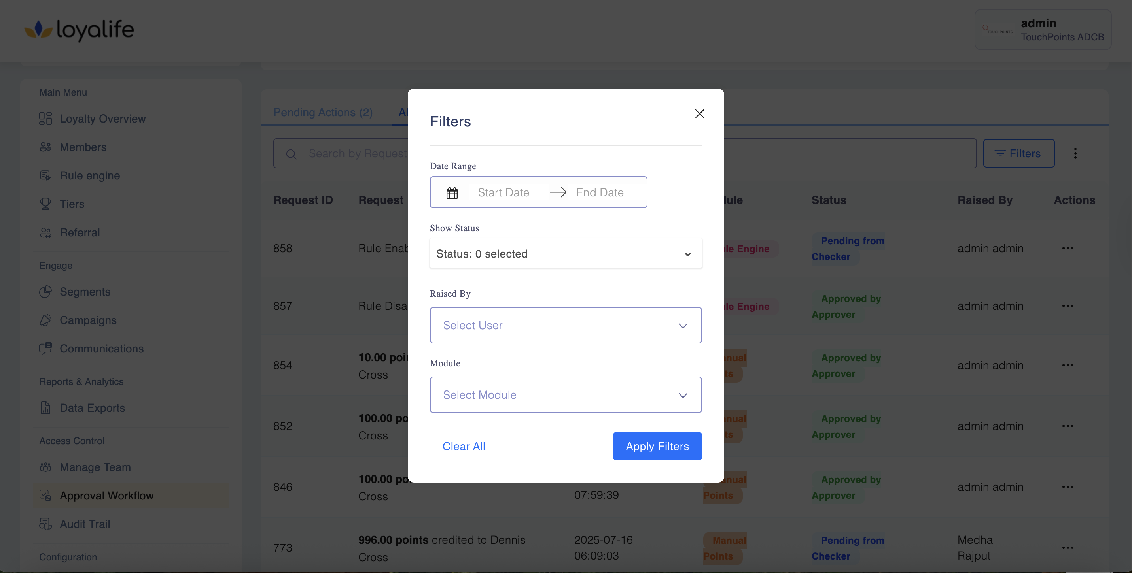
Task: Click the Loyalty Overview sidebar icon
Action: pos(45,119)
